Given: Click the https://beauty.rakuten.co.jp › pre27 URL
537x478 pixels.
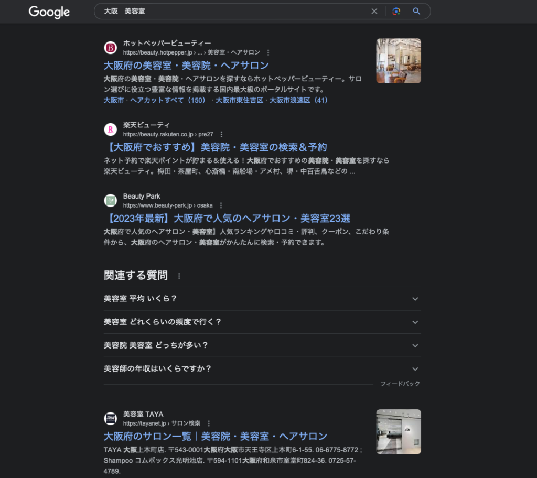Looking at the screenshot, I should point(168,134).
